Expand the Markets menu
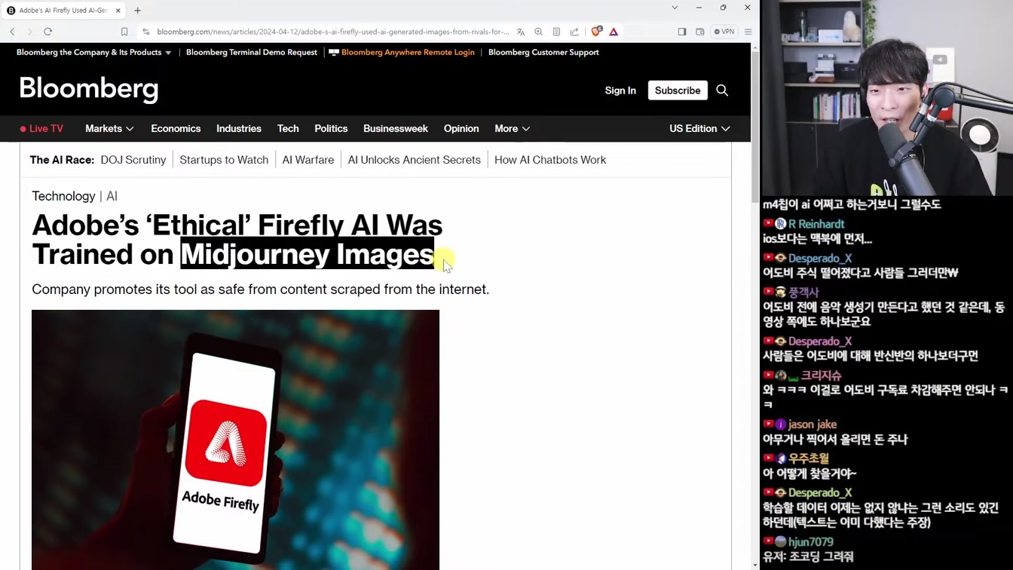Screen dimensions: 1013x570 (109, 129)
